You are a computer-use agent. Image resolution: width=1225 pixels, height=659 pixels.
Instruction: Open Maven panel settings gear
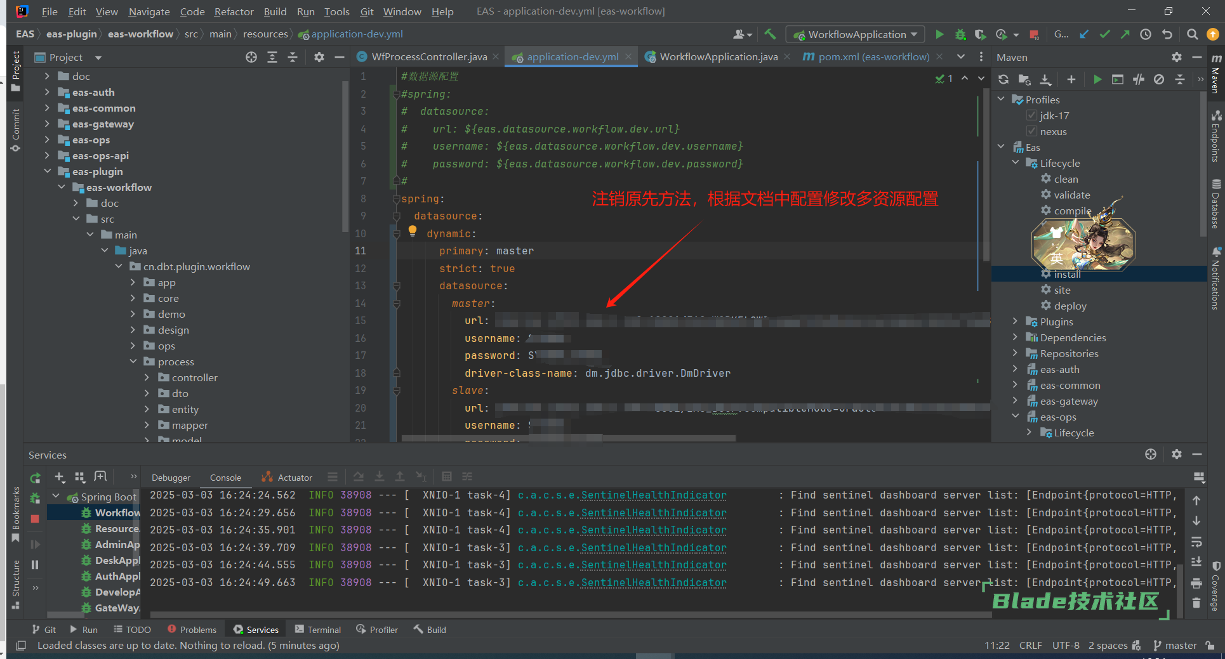click(1177, 57)
